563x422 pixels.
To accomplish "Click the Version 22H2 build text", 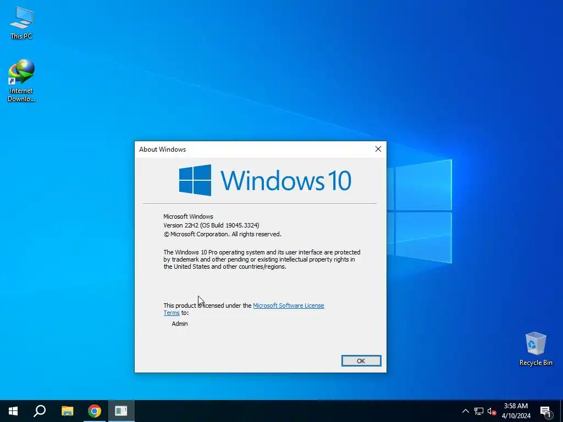I will pyautogui.click(x=211, y=225).
